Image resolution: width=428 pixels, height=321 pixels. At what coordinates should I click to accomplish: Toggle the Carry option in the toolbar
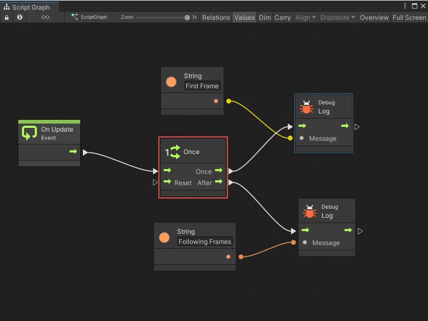click(282, 17)
